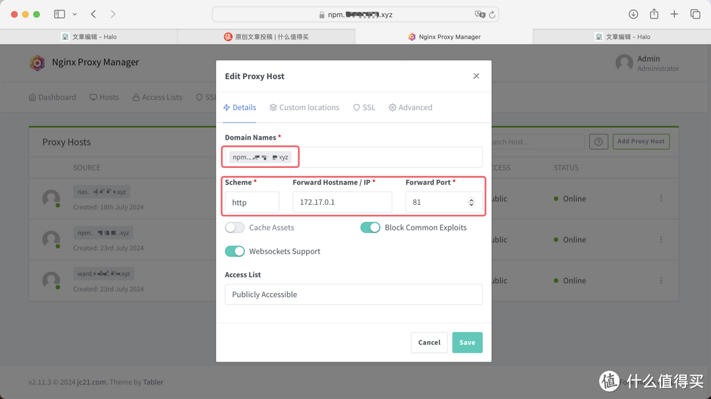
Task: Turn off Websockets Support
Action: point(234,251)
